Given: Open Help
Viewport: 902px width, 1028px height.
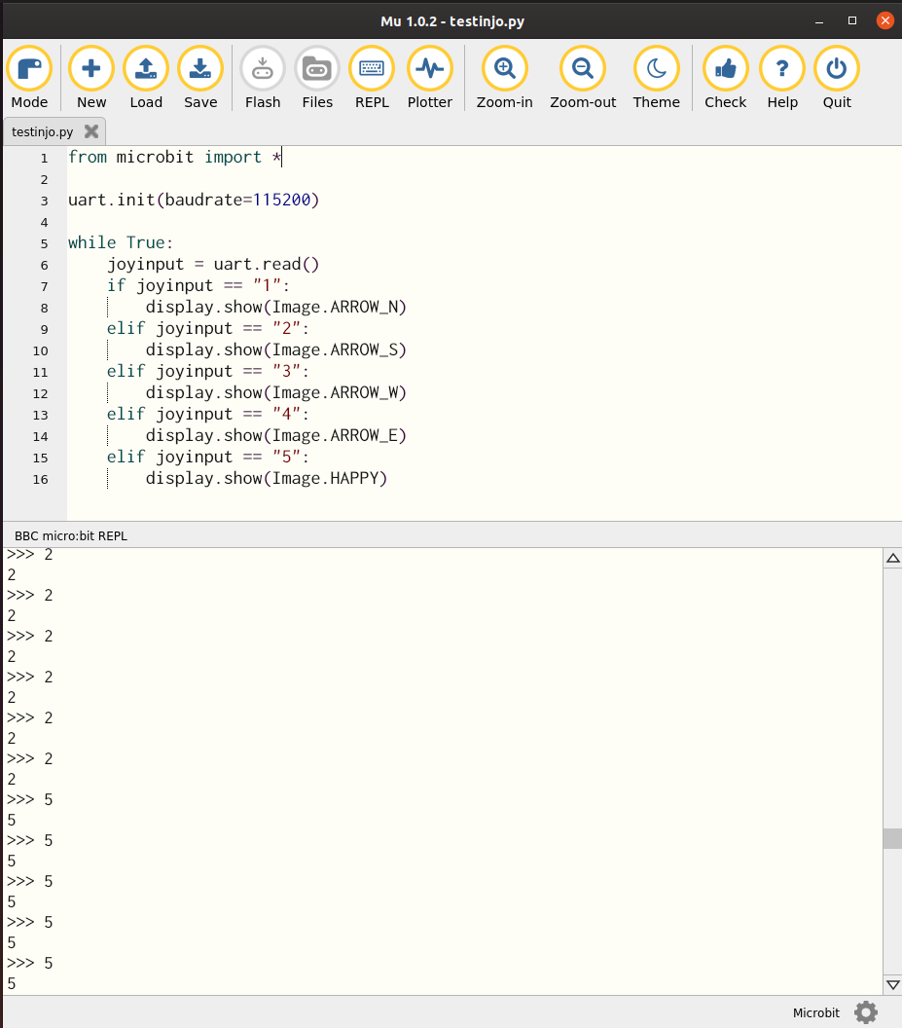Looking at the screenshot, I should 782,77.
